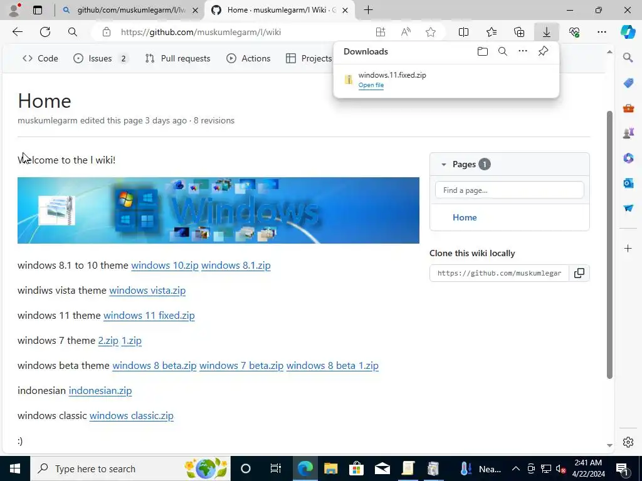Open sidebar Shopping tag icon

[x=628, y=83]
